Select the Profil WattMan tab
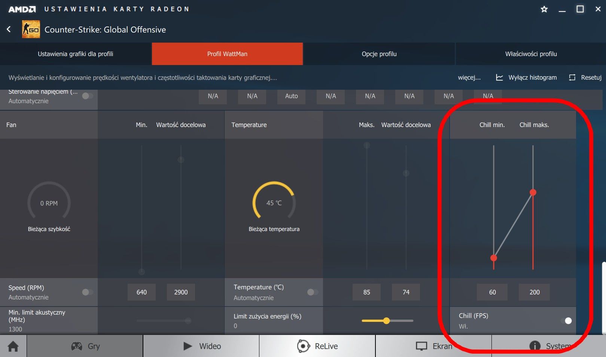The height and width of the screenshot is (357, 606). pos(227,54)
